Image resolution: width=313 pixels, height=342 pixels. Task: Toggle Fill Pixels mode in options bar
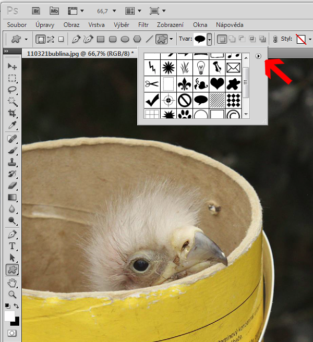tap(61, 39)
